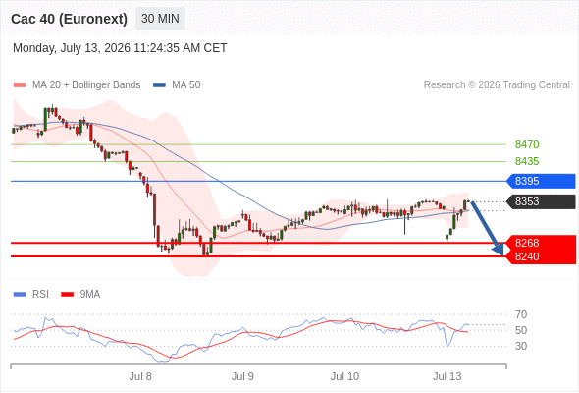Click the RSI 70 level label
579x393 pixels.
click(x=521, y=315)
